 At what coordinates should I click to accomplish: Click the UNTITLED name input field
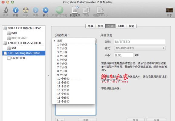click(140, 42)
